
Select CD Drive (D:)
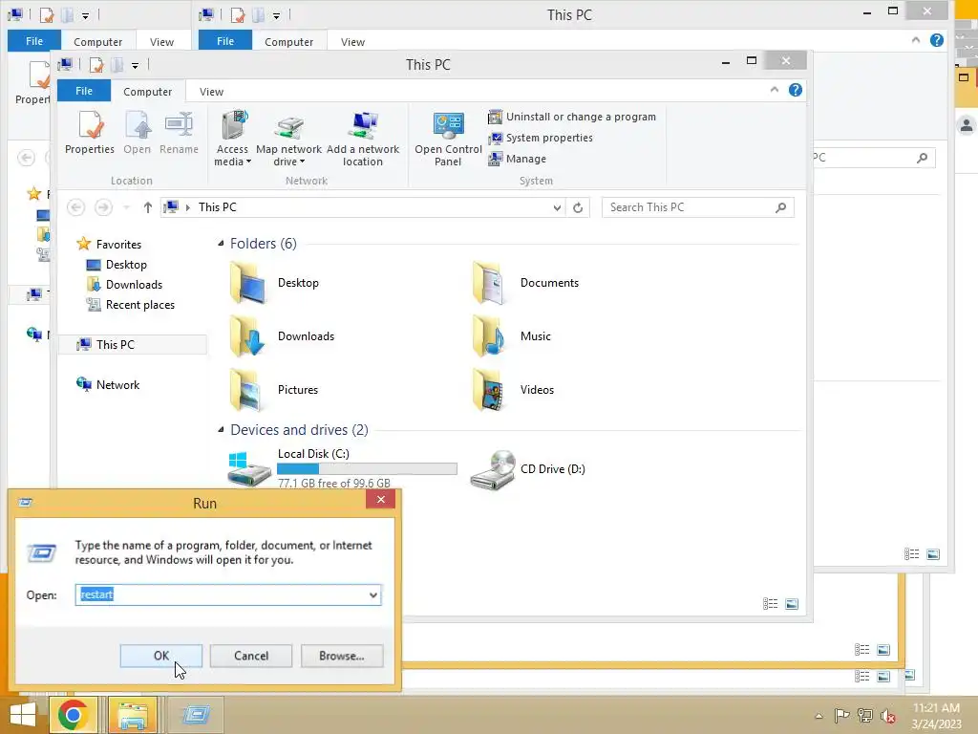click(527, 469)
